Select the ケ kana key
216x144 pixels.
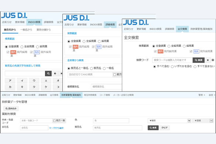[46, 87]
